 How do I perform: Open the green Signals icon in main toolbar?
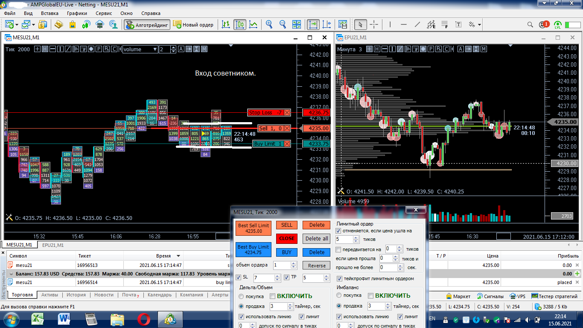(x=86, y=24)
